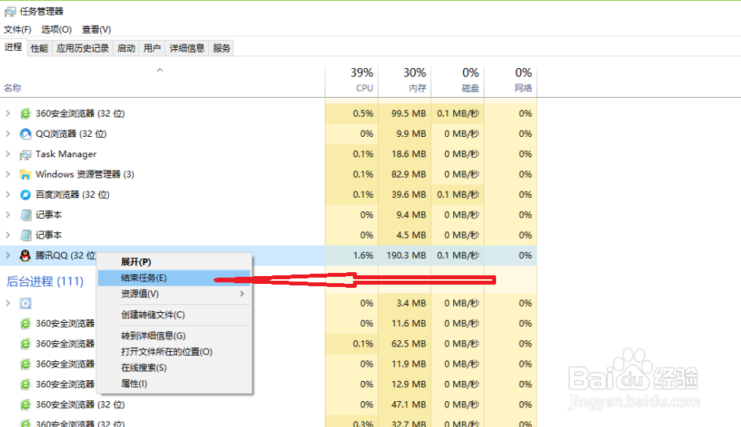This screenshot has height=427, width=741.
Task: Expand the first 记事本 row (9.4 MB)
Action: tap(8, 215)
